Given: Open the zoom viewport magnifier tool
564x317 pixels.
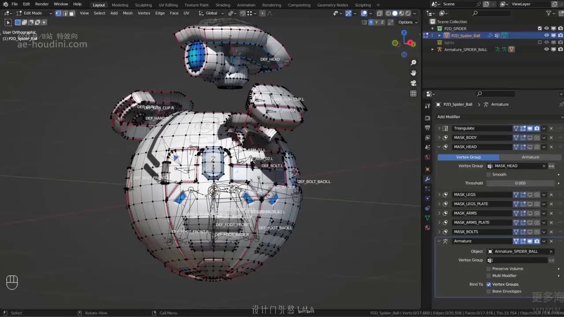Looking at the screenshot, I should [x=413, y=63].
